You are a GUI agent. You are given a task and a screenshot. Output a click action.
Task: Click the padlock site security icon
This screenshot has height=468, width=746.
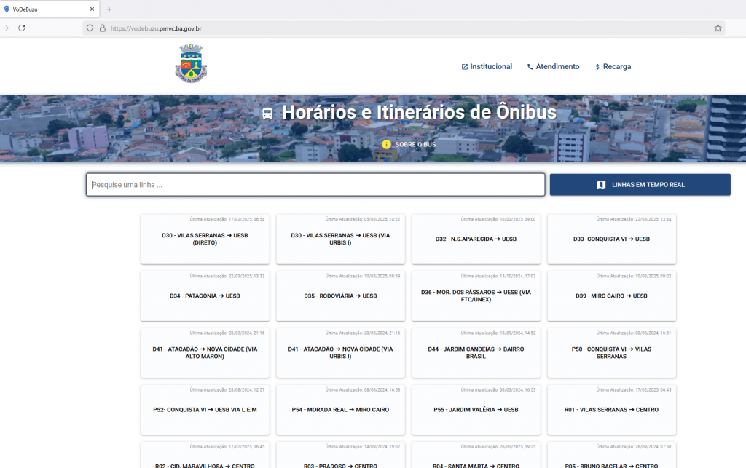pos(103,28)
